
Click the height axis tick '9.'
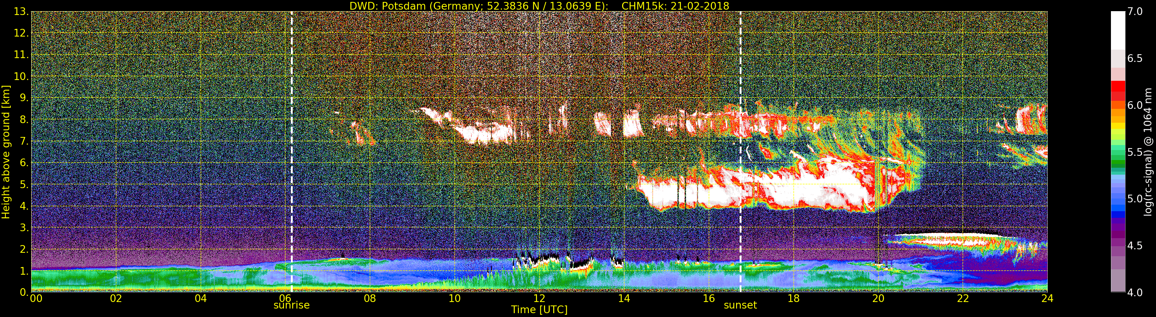tap(24, 98)
